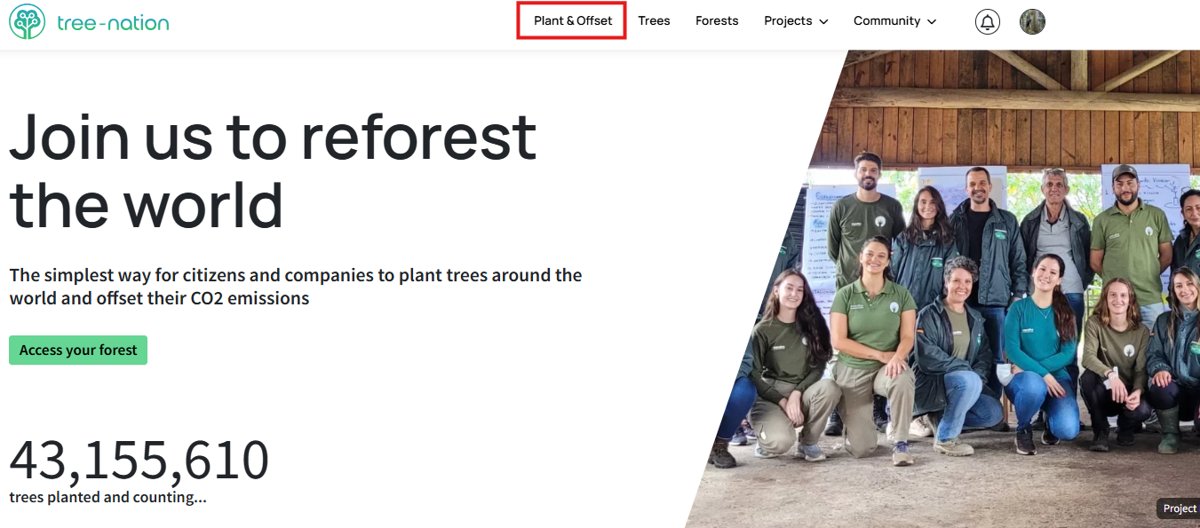Open the user profile avatar
The width and height of the screenshot is (1200, 528).
pos(1032,21)
